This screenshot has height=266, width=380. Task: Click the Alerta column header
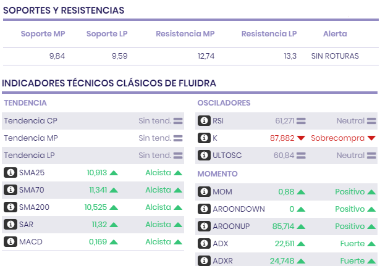(x=335, y=34)
